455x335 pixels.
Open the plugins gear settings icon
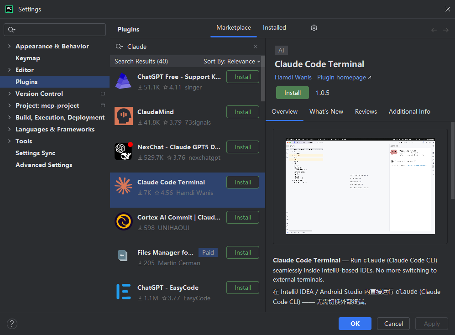click(314, 28)
